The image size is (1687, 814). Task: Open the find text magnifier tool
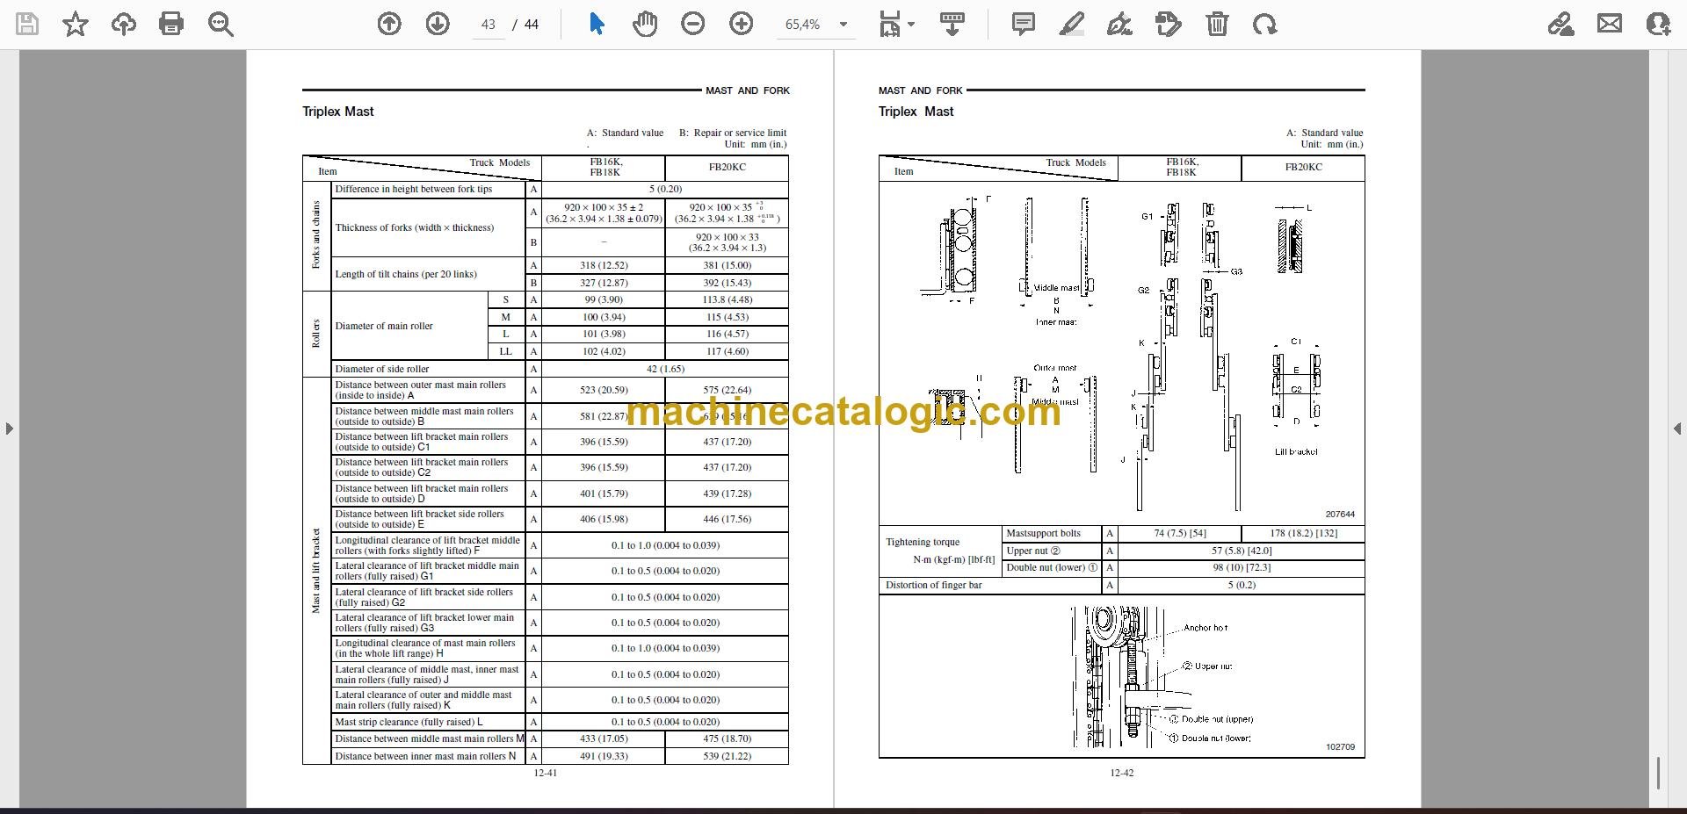221,25
